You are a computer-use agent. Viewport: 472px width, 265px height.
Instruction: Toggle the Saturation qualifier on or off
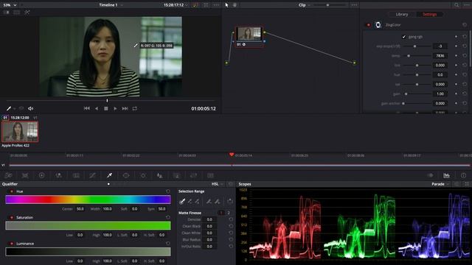[x=12, y=218]
